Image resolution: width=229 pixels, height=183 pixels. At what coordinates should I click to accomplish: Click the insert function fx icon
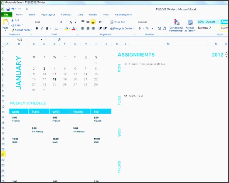point(59,39)
